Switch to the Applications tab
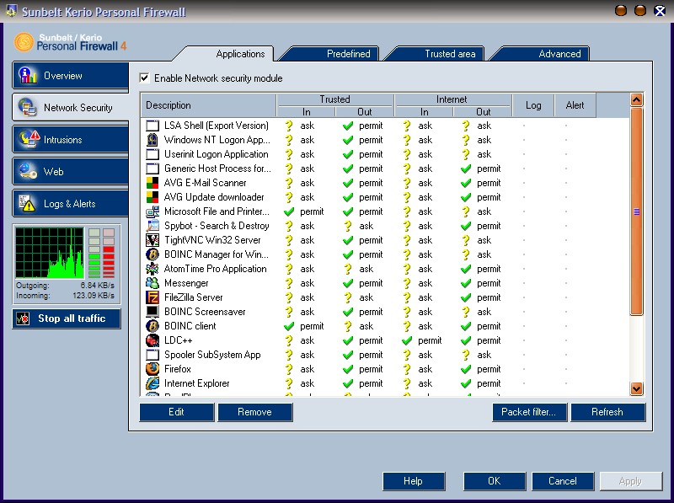This screenshot has width=674, height=503. 240,54
